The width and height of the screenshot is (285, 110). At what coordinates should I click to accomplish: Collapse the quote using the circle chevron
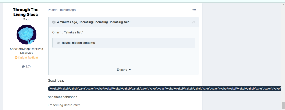pos(54,22)
